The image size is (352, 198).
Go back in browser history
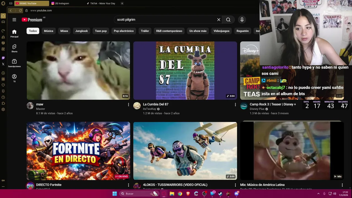tap(10, 10)
